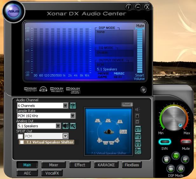Click the Dolby Pro Logic IIx icon
Screen dimensions: 196x179
57,90
